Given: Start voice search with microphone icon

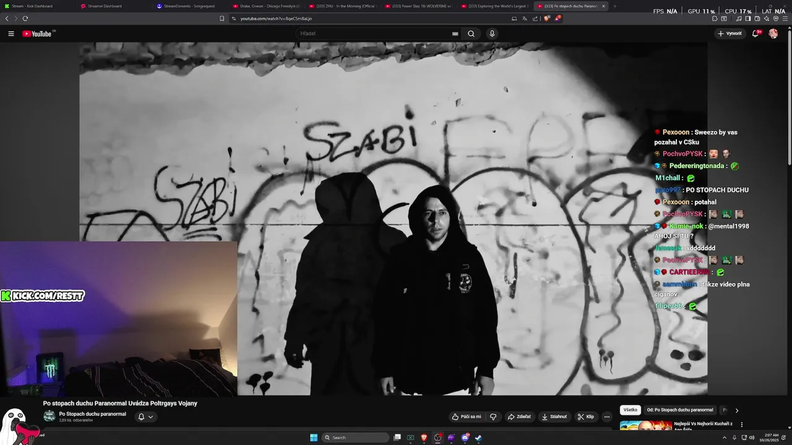Looking at the screenshot, I should click(492, 34).
